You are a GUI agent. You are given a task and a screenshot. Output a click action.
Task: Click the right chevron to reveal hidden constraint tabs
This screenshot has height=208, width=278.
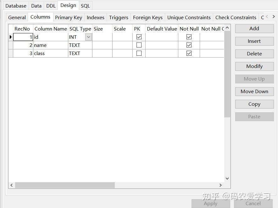click(273, 17)
